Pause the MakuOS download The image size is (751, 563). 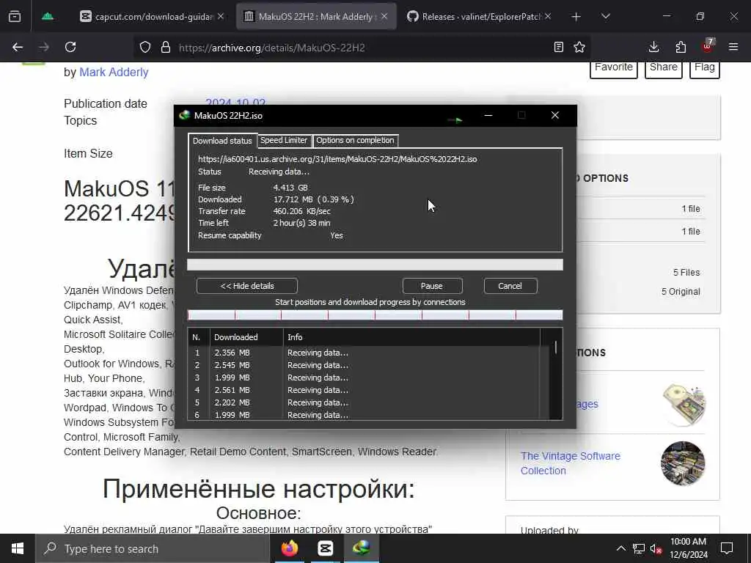(x=432, y=286)
